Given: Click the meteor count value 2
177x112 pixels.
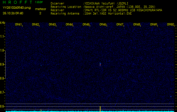Looking at the screenshot, I should click(x=40, y=13).
